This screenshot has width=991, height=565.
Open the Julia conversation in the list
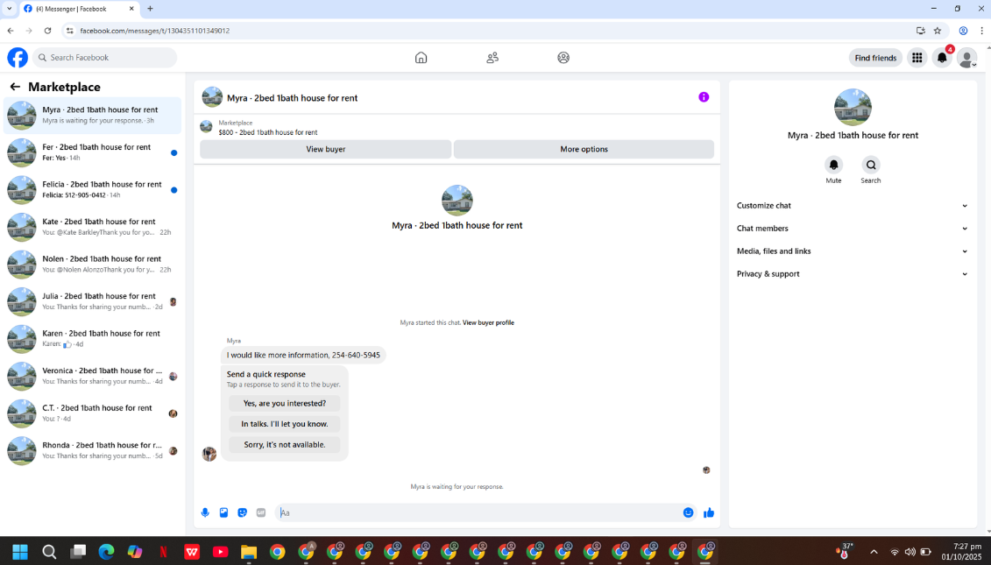(92, 301)
